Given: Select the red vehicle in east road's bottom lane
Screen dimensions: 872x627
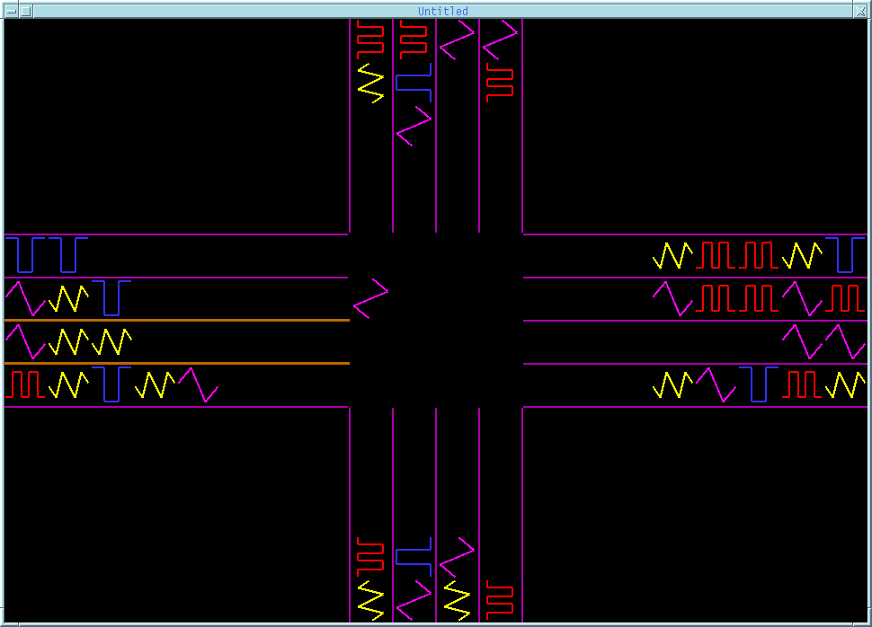Looking at the screenshot, I should click(802, 384).
